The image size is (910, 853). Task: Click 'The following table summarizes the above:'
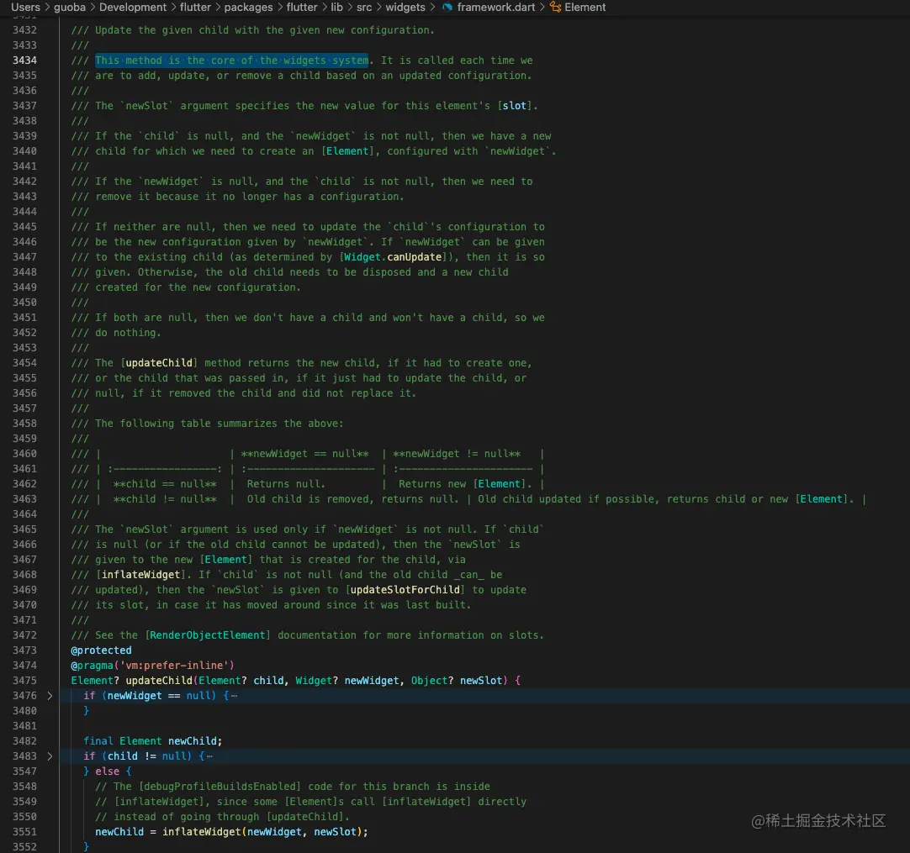pos(220,424)
